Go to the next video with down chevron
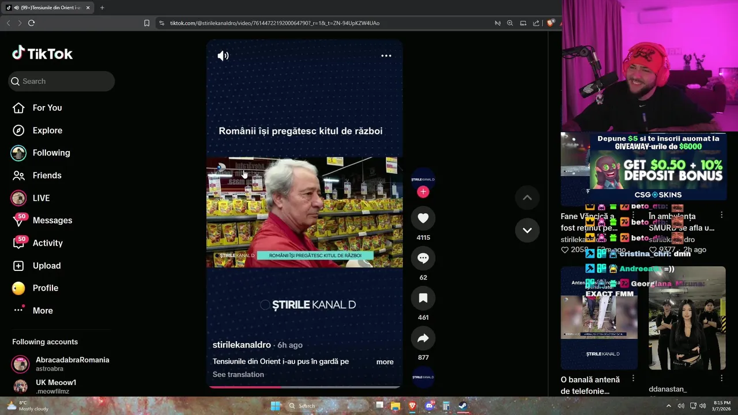 pos(527,230)
